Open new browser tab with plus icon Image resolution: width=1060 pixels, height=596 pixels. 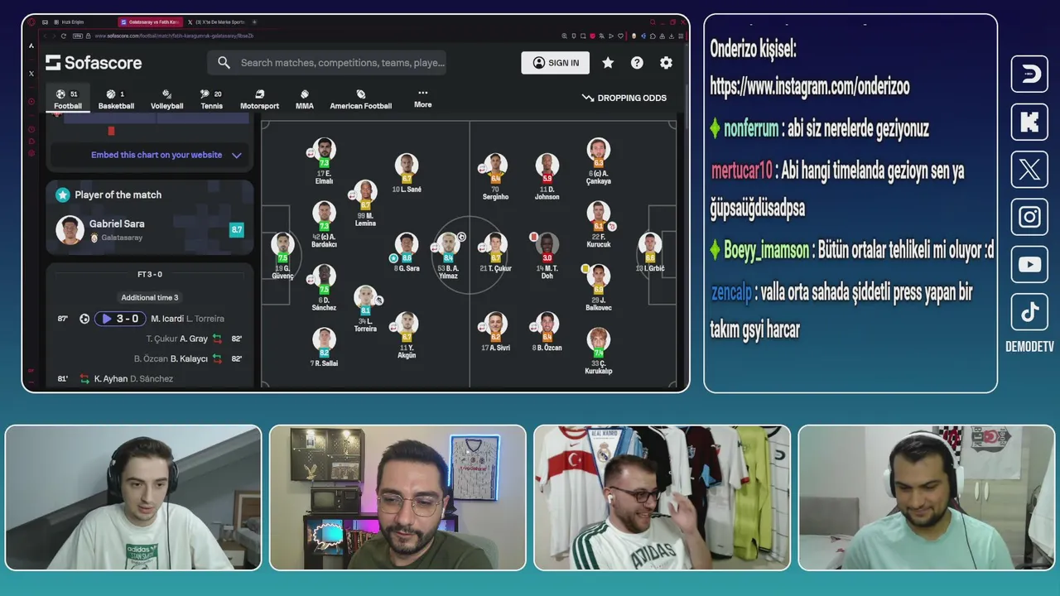coord(254,22)
